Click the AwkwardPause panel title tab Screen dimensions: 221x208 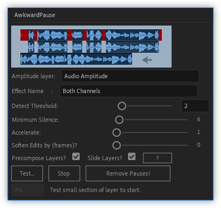35,15
